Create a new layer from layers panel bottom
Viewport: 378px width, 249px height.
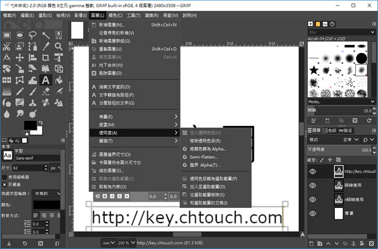coord(311,244)
